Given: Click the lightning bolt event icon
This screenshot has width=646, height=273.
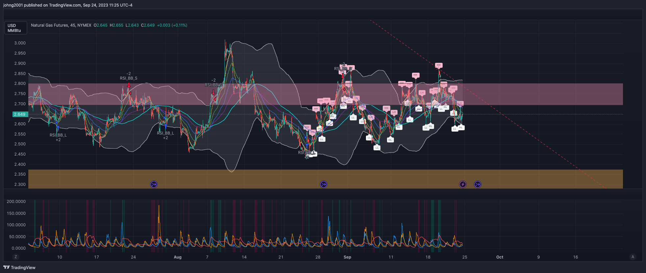Looking at the screenshot, I should click(x=463, y=184).
